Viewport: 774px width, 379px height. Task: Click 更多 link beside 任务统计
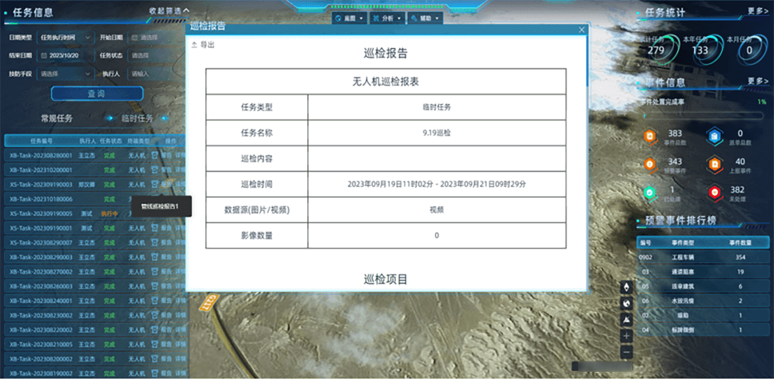(x=757, y=12)
